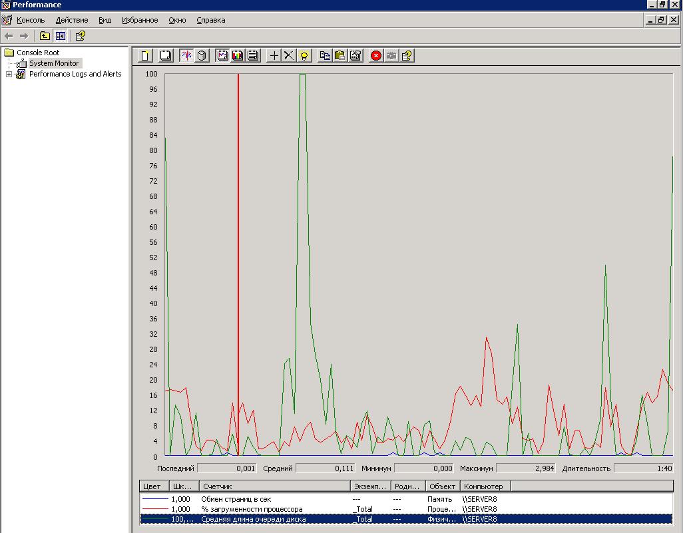Image resolution: width=683 pixels, height=533 pixels.
Task: Open counter Properties from the toolbar
Action: (355, 56)
